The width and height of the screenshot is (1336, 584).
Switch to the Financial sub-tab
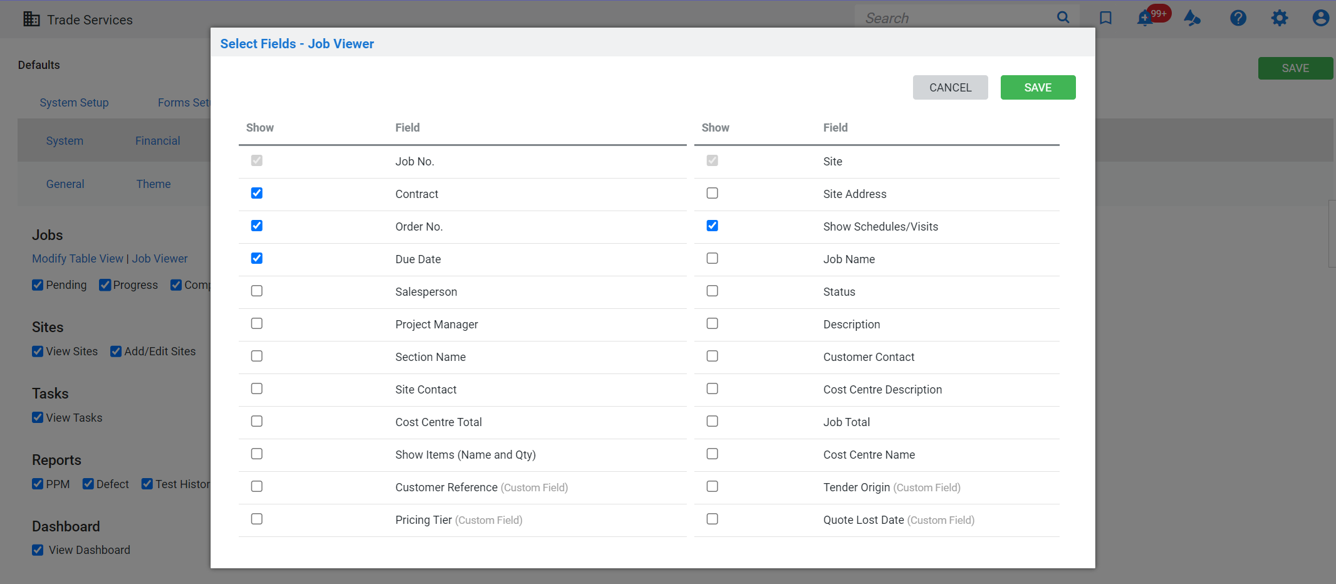tap(158, 141)
